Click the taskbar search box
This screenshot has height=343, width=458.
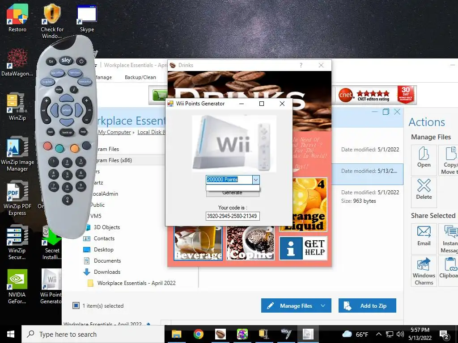point(93,334)
